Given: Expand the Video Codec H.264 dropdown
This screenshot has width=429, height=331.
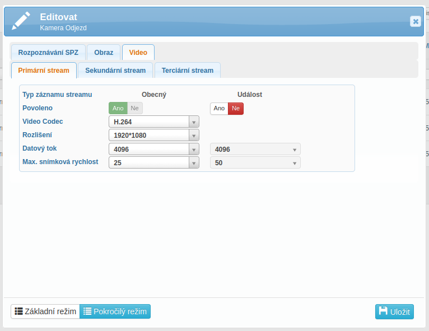Looking at the screenshot, I should 194,122.
